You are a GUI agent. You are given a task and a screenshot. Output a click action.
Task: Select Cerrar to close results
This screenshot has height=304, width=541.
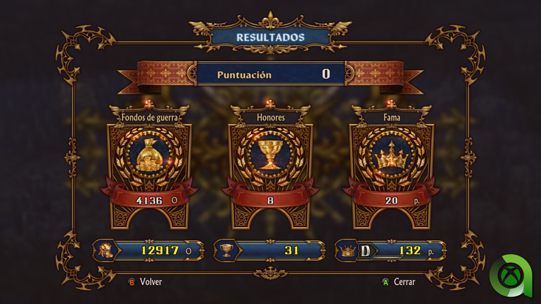404,282
